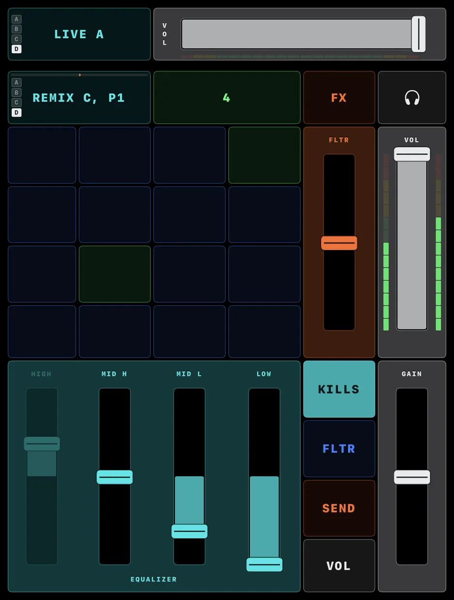Toggle the FX button
The image size is (454, 600).
[339, 98]
